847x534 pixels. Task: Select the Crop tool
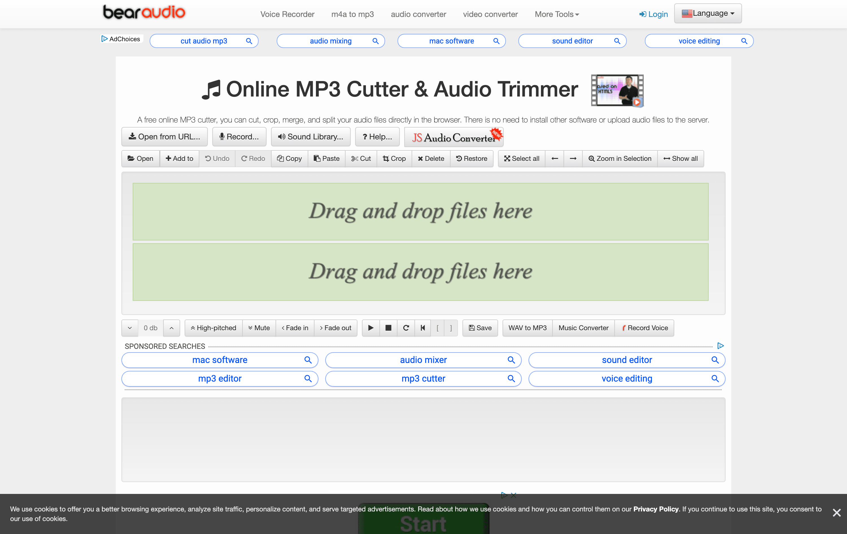[394, 159]
